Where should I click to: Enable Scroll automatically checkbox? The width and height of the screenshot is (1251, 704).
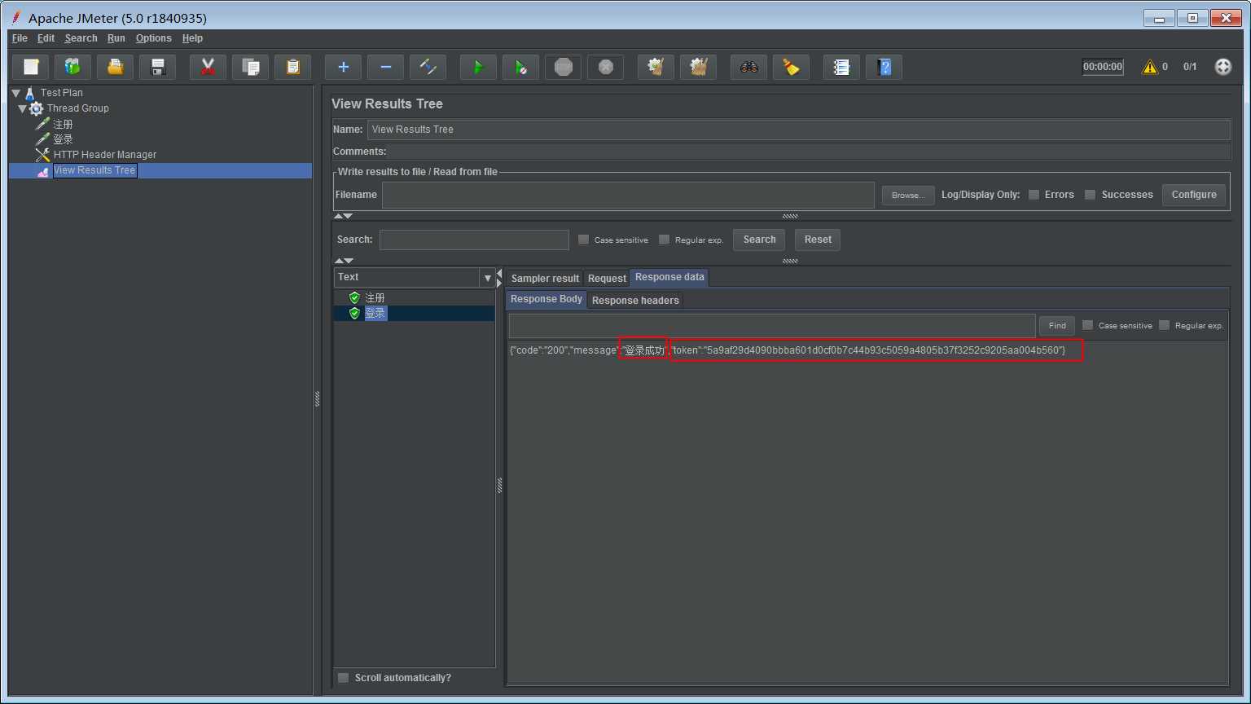coord(344,678)
